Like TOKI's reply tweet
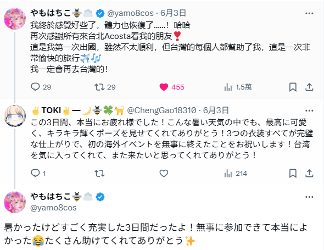This screenshot has height=250, width=324. 164,173
